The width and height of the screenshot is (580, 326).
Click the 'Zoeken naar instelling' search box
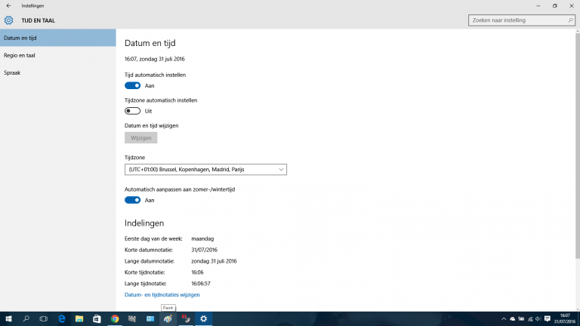517,20
